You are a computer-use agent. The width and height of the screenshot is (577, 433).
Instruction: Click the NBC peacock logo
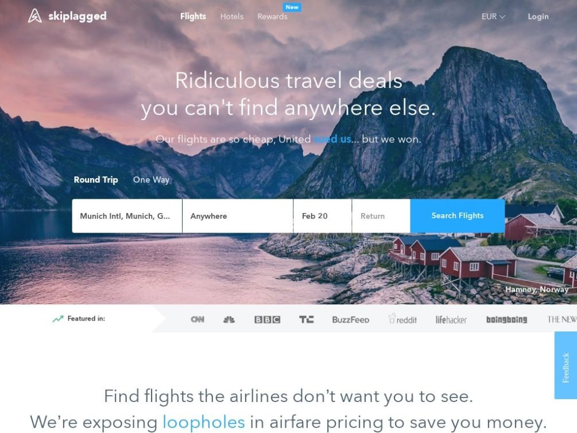[229, 319]
